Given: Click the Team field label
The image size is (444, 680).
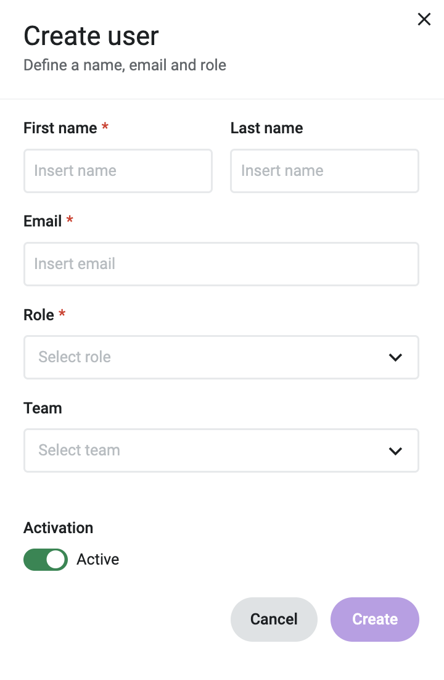Looking at the screenshot, I should [43, 408].
